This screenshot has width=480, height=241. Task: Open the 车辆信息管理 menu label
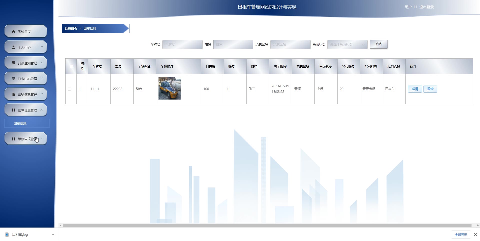pos(27,95)
